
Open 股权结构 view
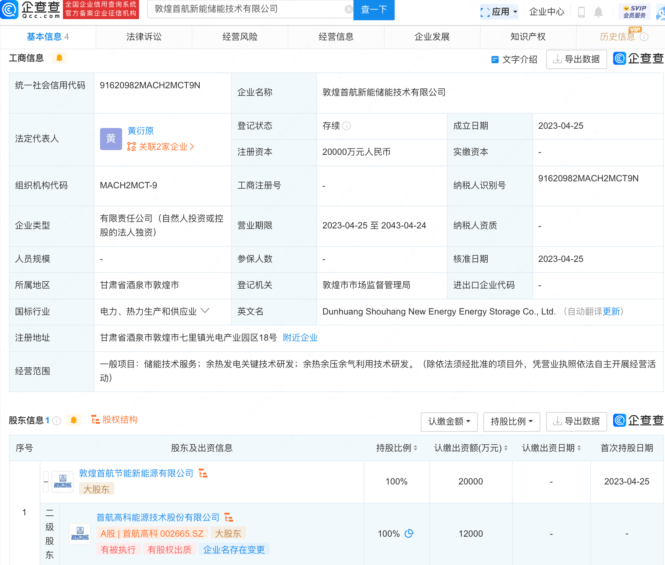(114, 420)
